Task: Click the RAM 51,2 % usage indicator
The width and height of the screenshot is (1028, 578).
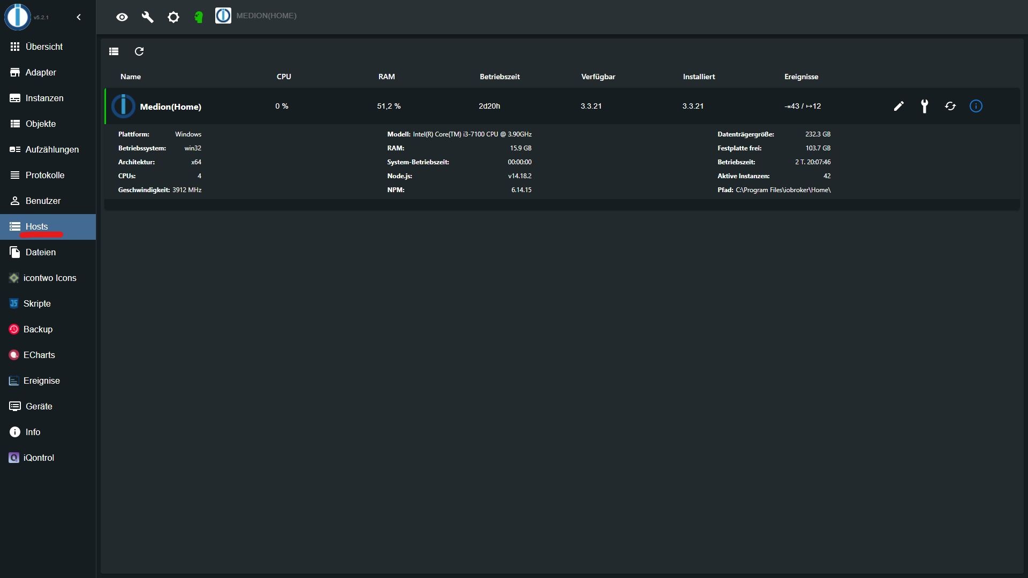Action: [x=388, y=106]
